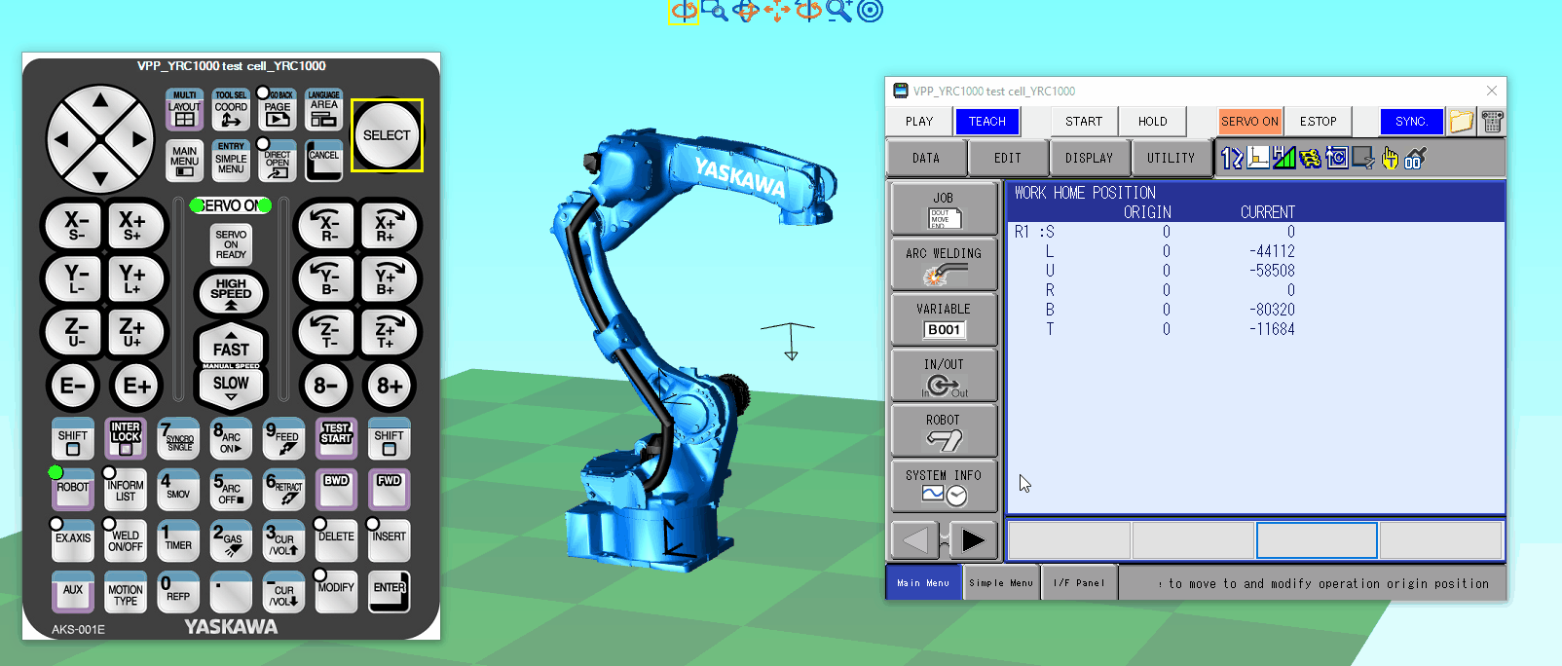This screenshot has width=1562, height=666.
Task: Open the DISPLAY menu
Action: (x=1089, y=158)
